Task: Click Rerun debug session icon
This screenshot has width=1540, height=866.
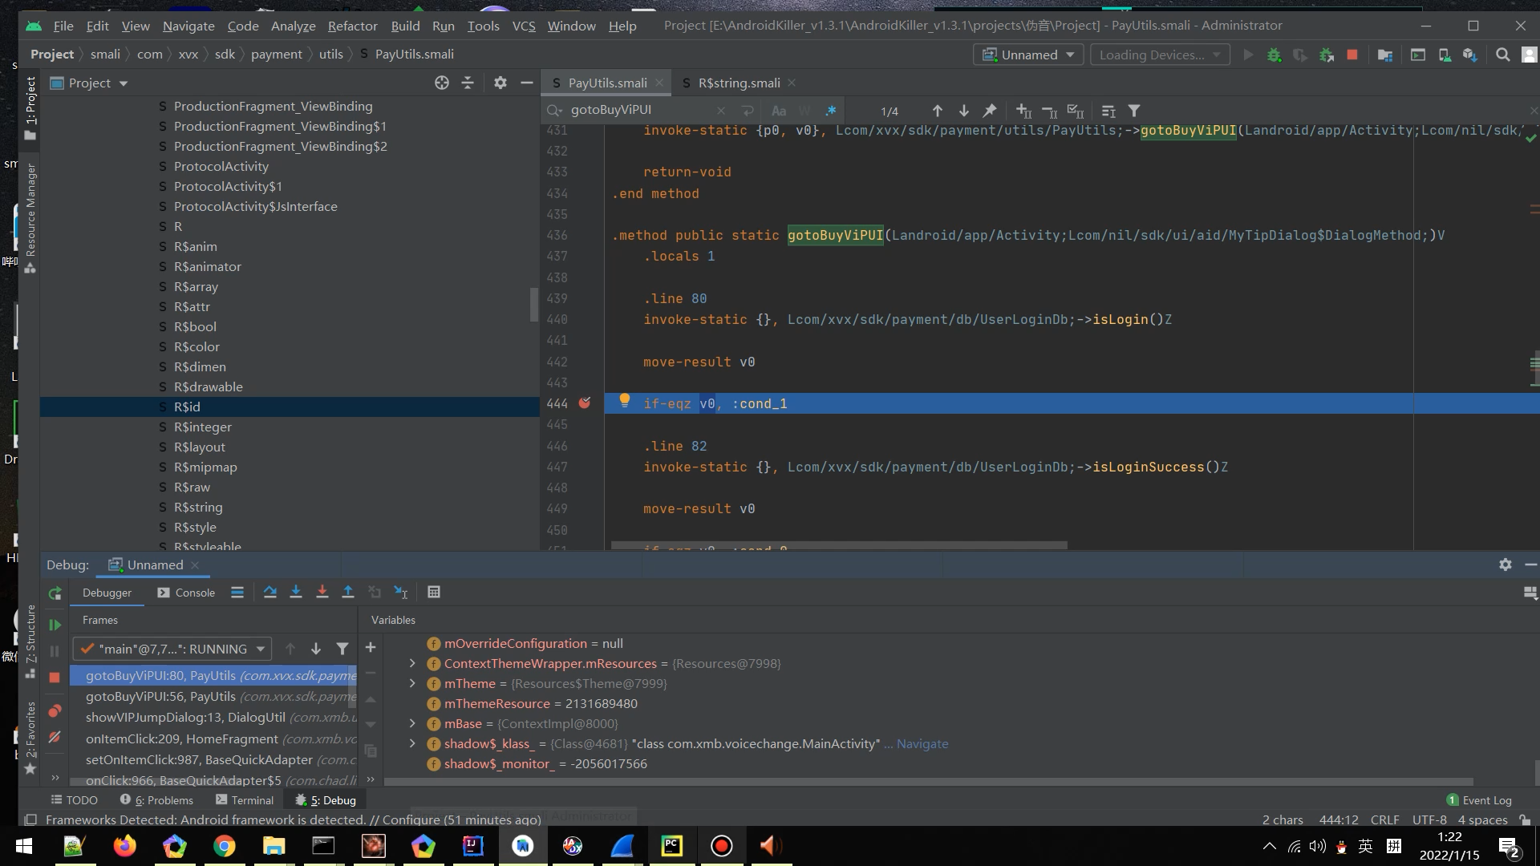Action: (x=55, y=593)
